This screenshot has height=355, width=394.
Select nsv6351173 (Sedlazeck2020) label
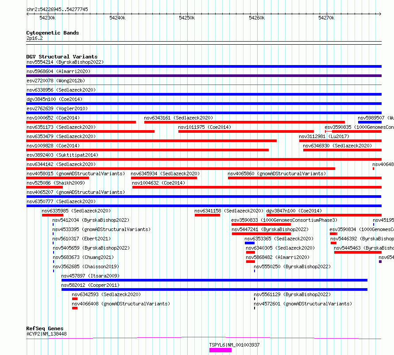click(x=61, y=127)
